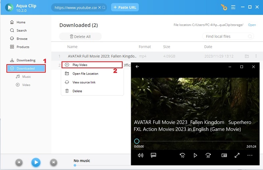Click the back arrow in video player

[x=137, y=67]
